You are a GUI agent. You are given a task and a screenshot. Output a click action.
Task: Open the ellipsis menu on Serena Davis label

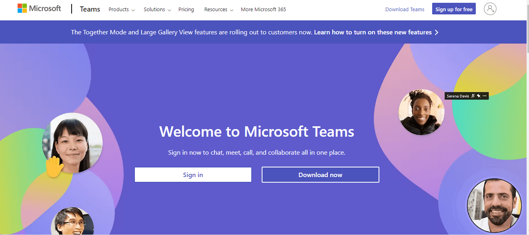485,96
